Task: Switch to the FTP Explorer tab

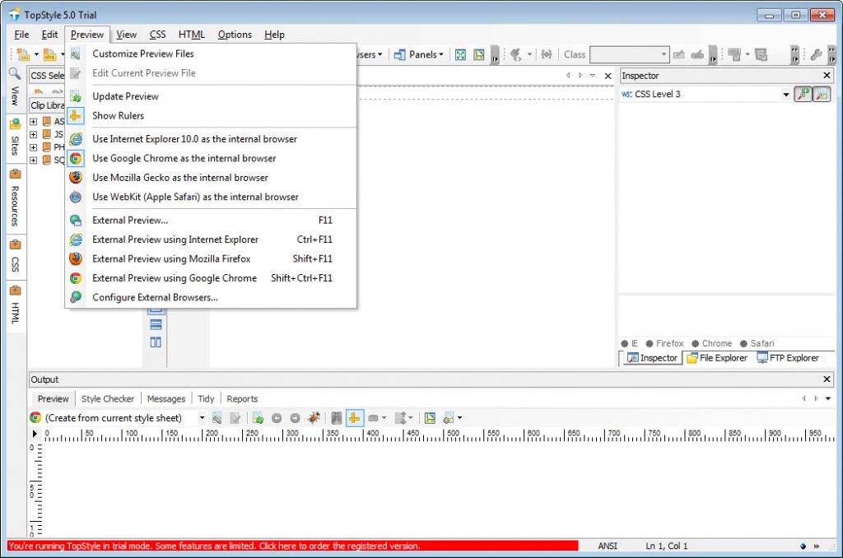Action: 788,358
